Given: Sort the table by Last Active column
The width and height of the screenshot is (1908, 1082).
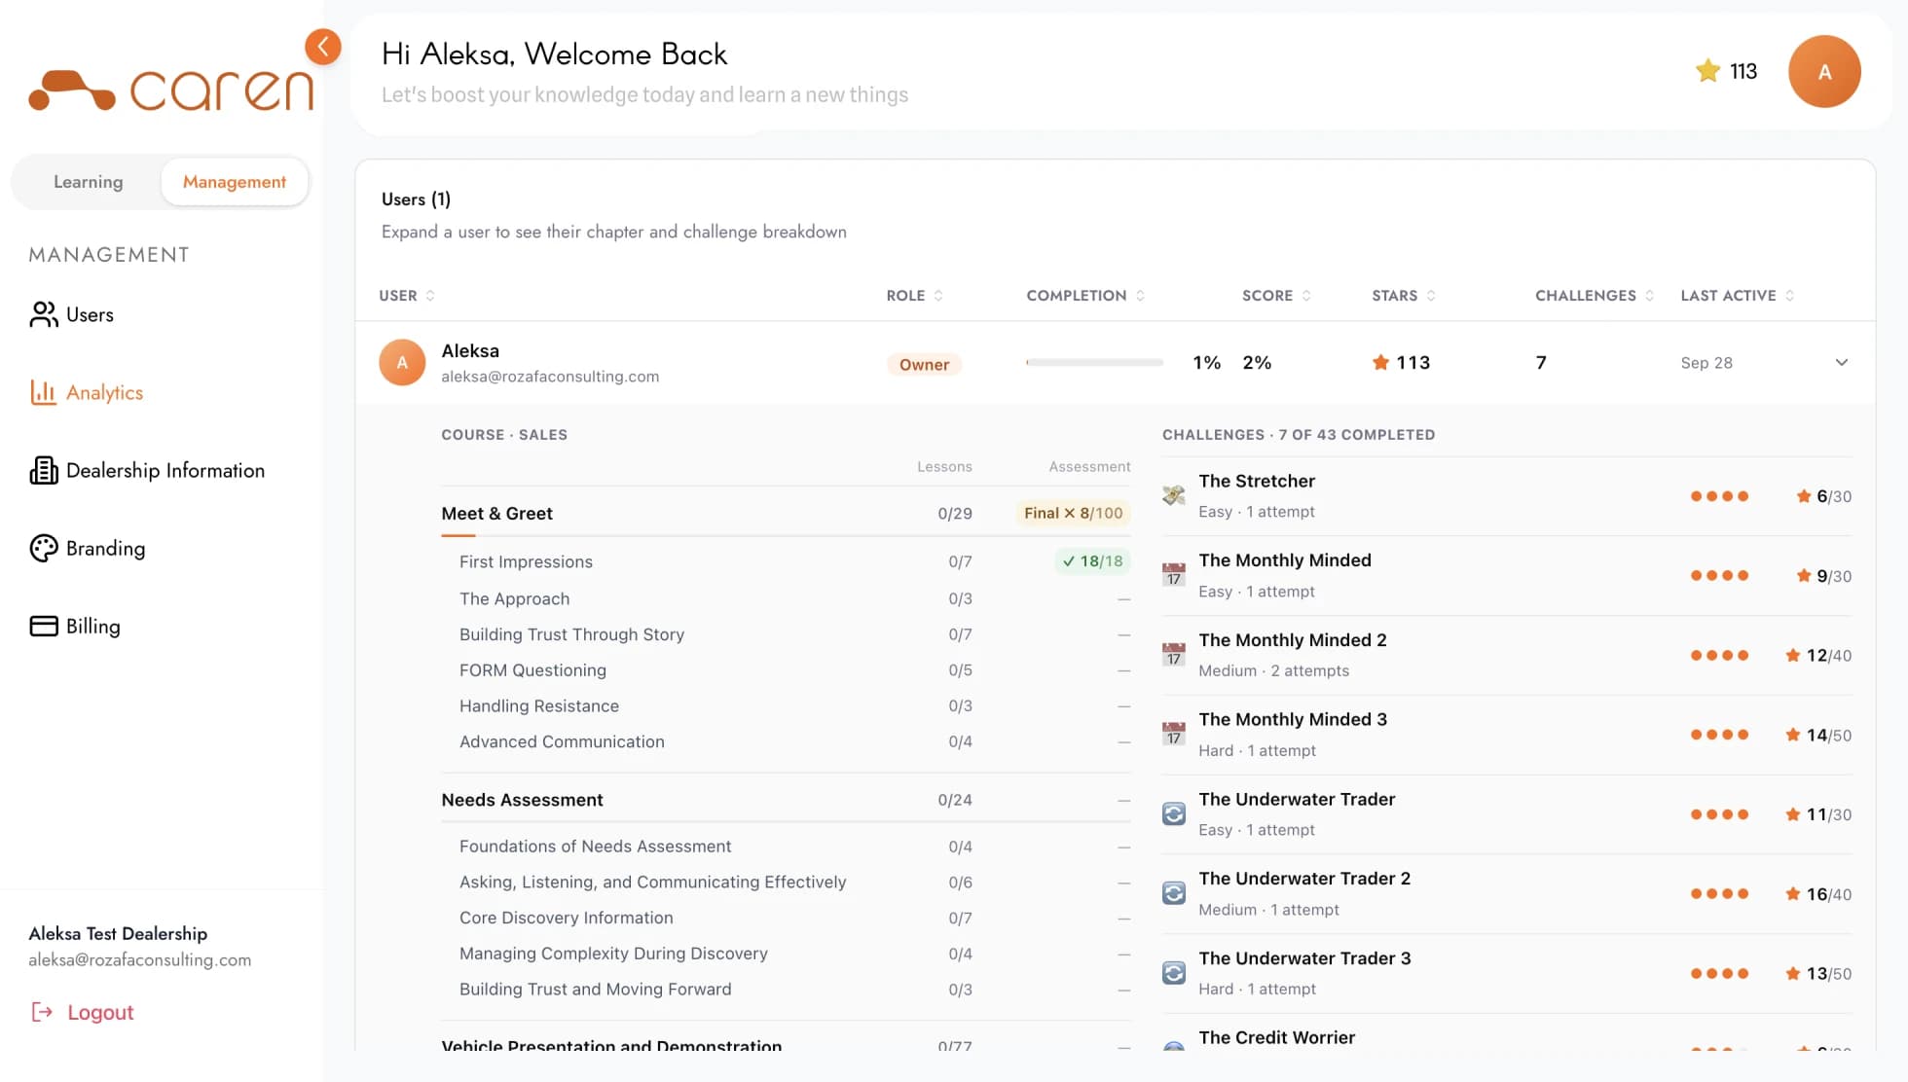Looking at the screenshot, I should tap(1738, 295).
